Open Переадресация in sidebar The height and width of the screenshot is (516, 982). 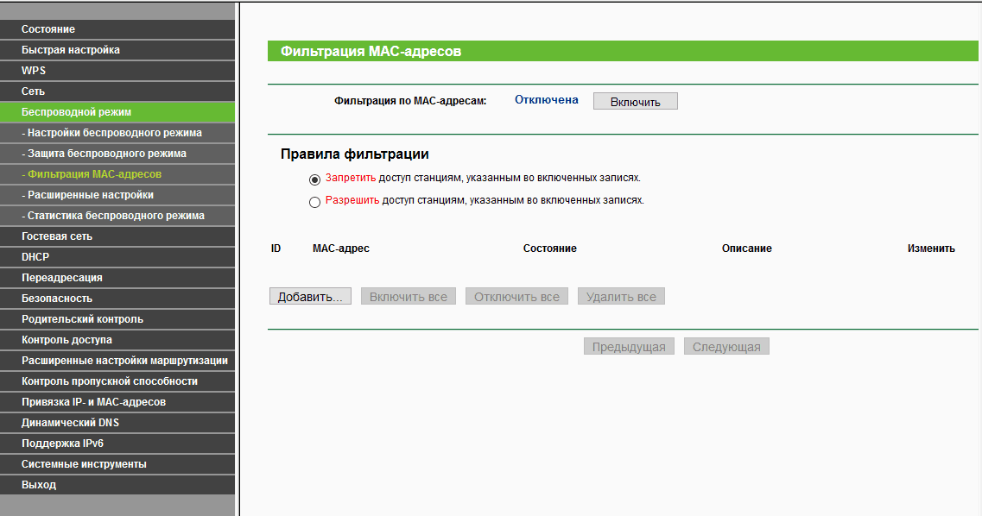117,278
